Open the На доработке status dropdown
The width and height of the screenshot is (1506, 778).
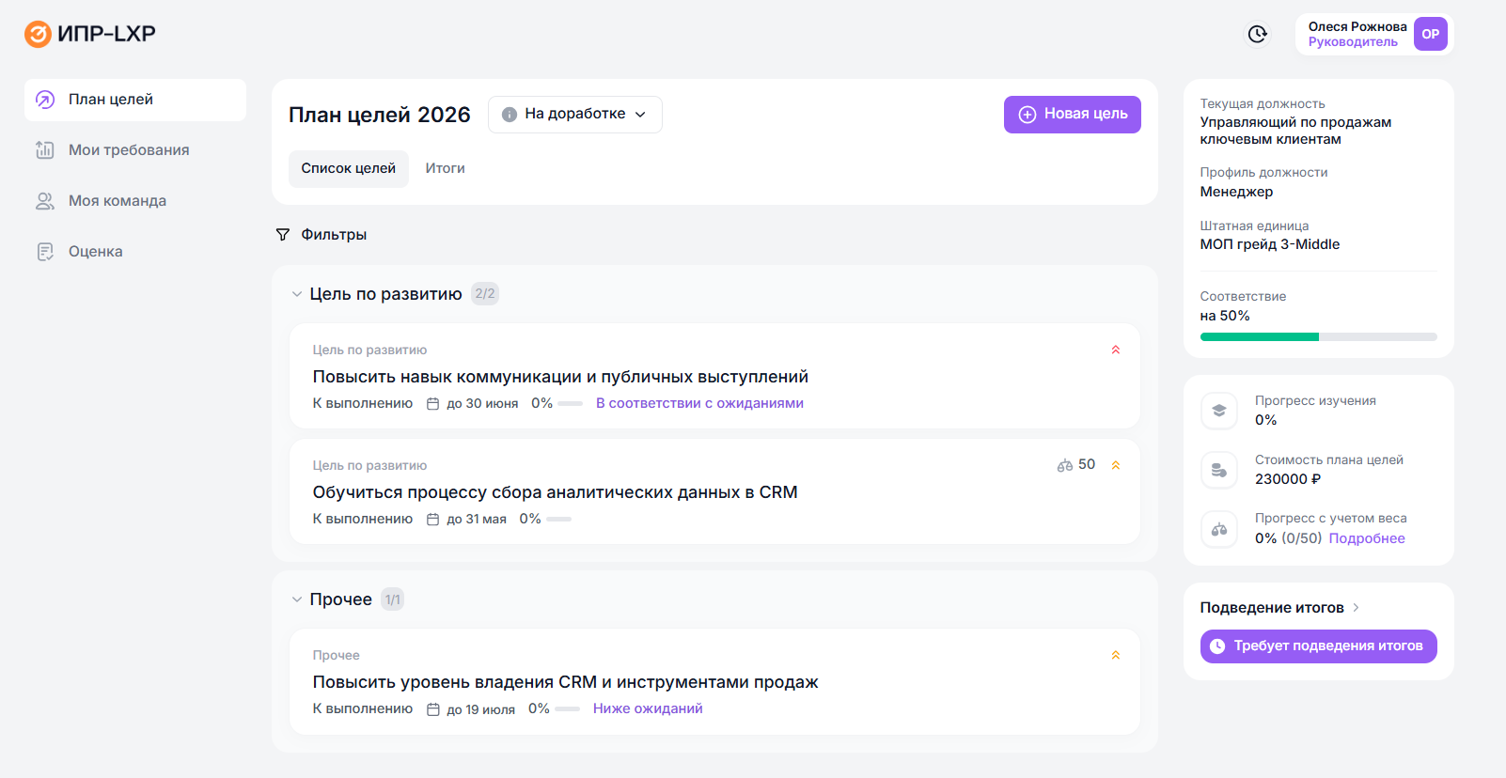pos(575,115)
